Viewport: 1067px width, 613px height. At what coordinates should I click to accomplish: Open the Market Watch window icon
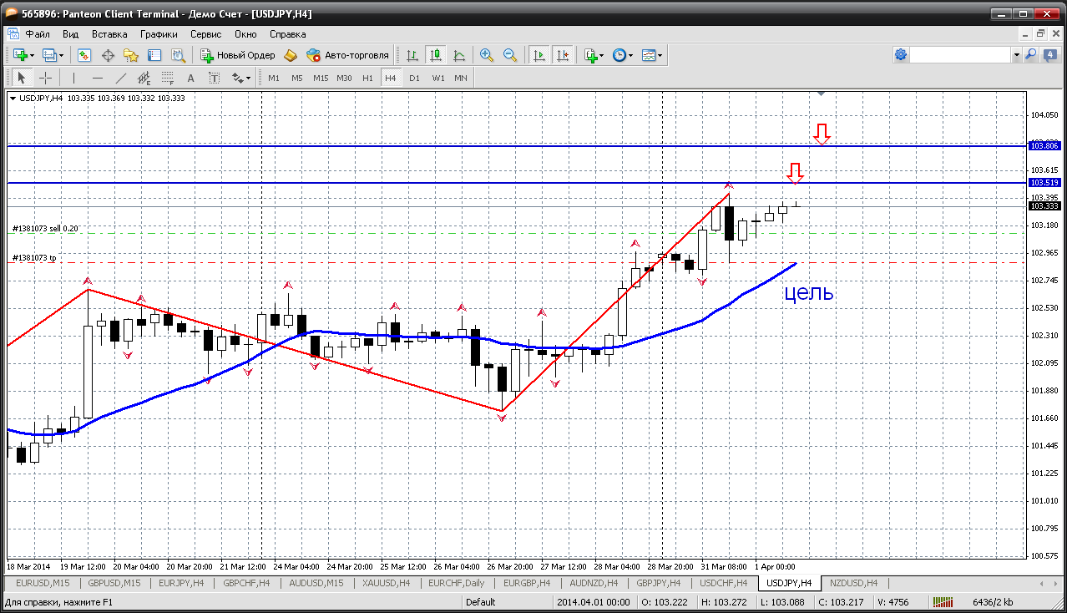(x=84, y=55)
